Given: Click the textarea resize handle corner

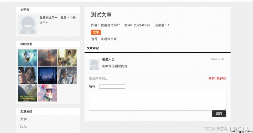Looking at the screenshot, I should coord(225,109).
